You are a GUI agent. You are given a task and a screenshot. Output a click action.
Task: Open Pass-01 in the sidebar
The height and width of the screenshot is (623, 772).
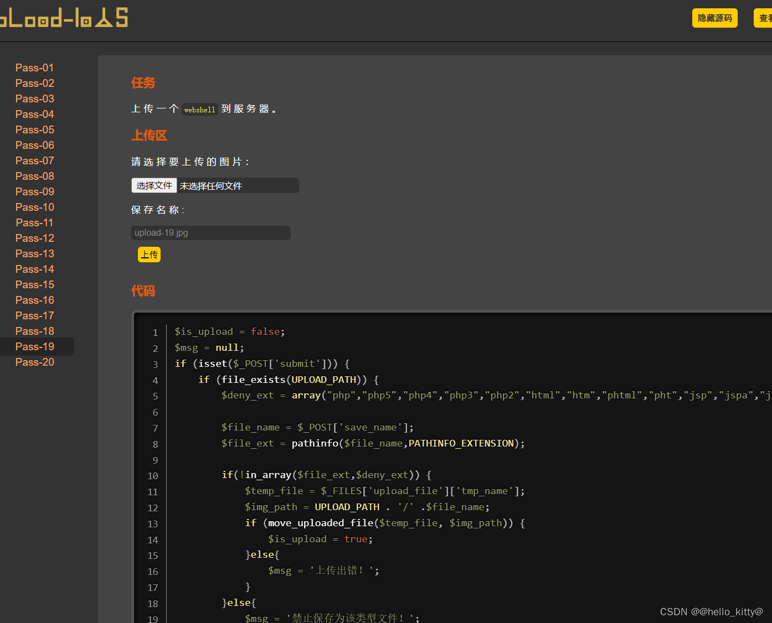click(35, 68)
